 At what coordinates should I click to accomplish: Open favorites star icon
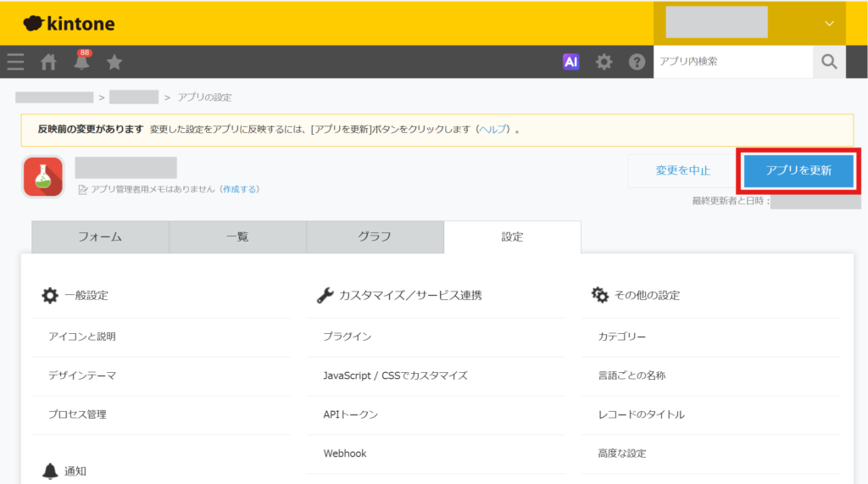tap(114, 62)
